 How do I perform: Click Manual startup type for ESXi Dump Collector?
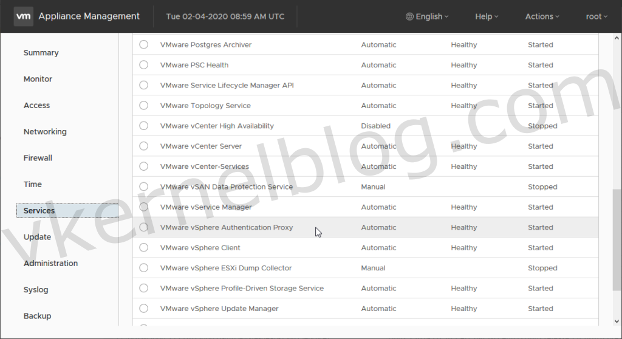[x=373, y=267]
